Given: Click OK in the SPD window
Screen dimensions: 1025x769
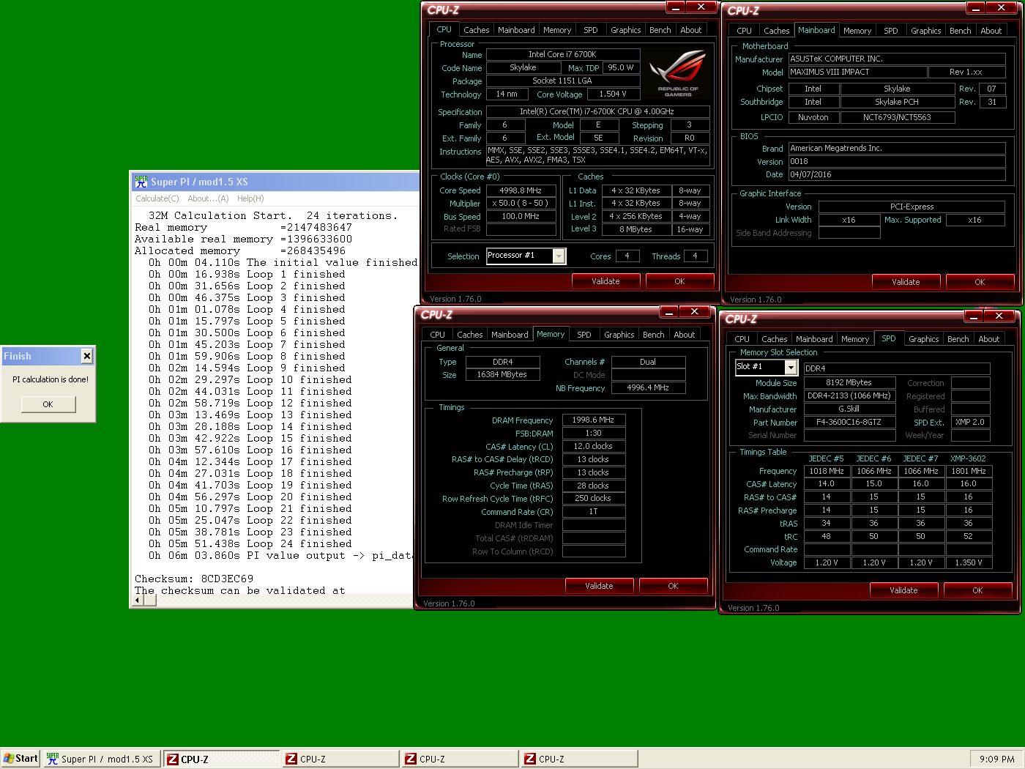Looking at the screenshot, I should (977, 590).
